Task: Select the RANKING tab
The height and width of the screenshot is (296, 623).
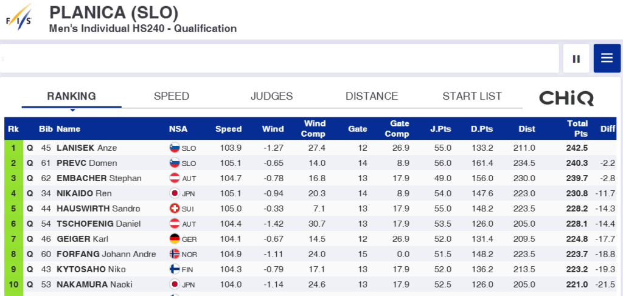Action: [72, 97]
